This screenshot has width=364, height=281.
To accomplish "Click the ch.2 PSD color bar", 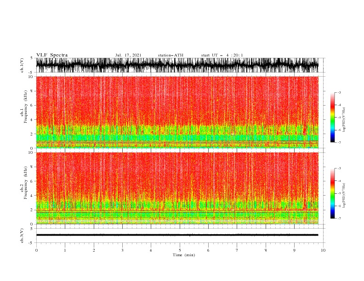I will pos(332,193).
